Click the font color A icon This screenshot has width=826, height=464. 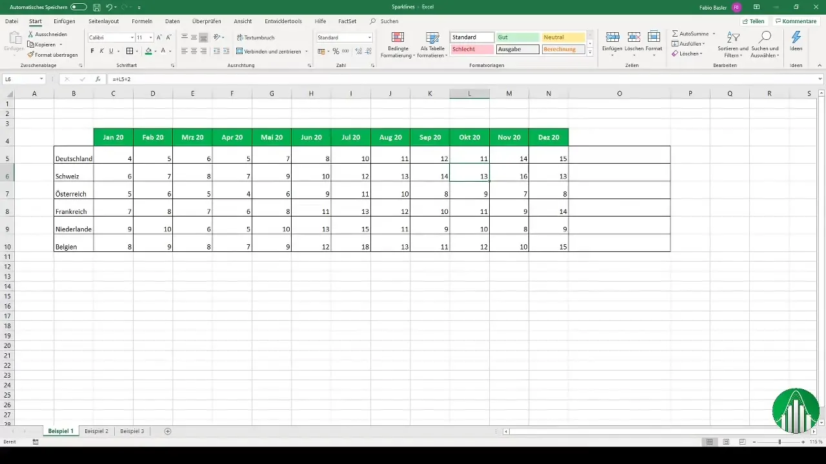pyautogui.click(x=163, y=51)
